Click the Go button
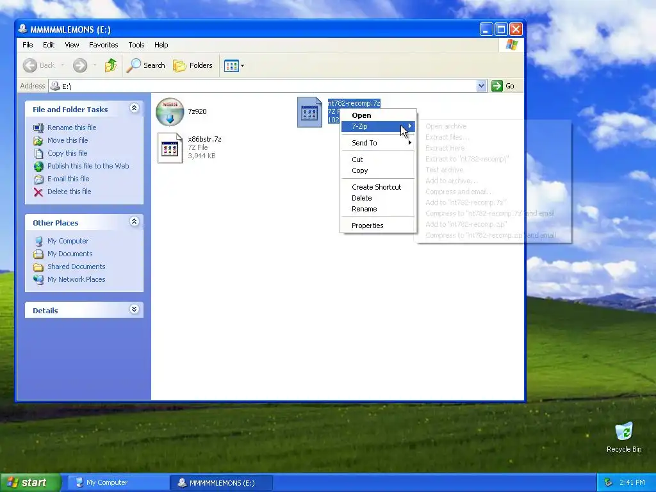656x492 pixels. (504, 86)
